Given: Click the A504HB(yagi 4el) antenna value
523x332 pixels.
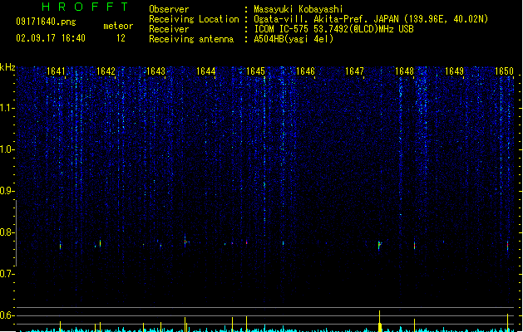Looking at the screenshot, I should [x=294, y=39].
